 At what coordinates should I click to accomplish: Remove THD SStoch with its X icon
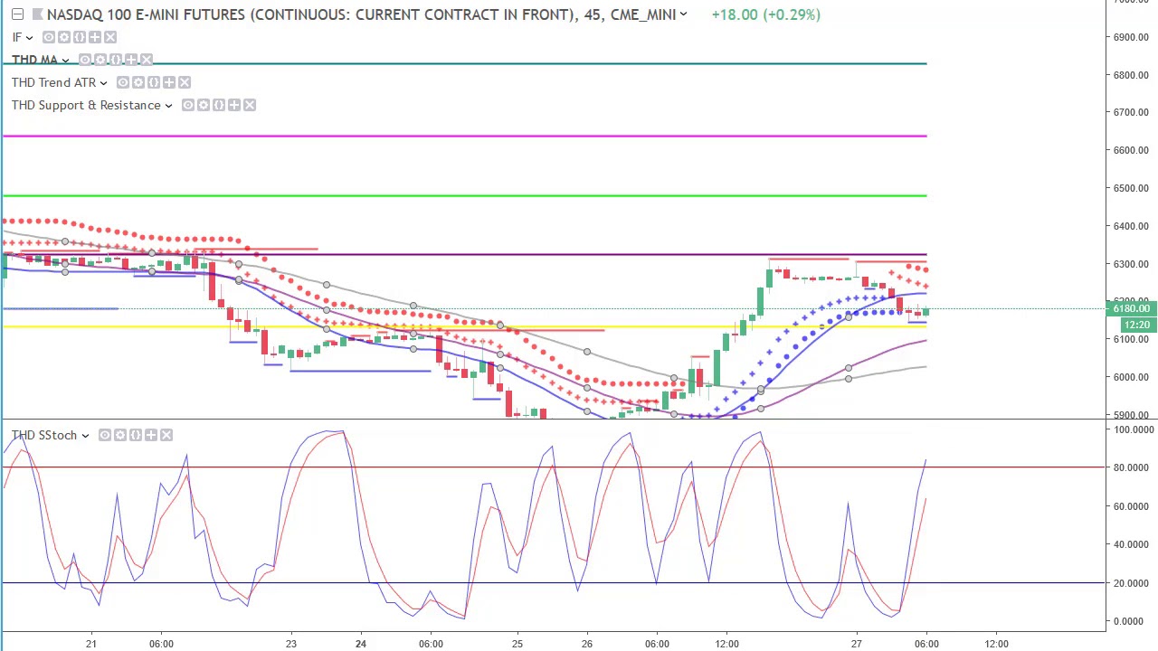(x=166, y=436)
